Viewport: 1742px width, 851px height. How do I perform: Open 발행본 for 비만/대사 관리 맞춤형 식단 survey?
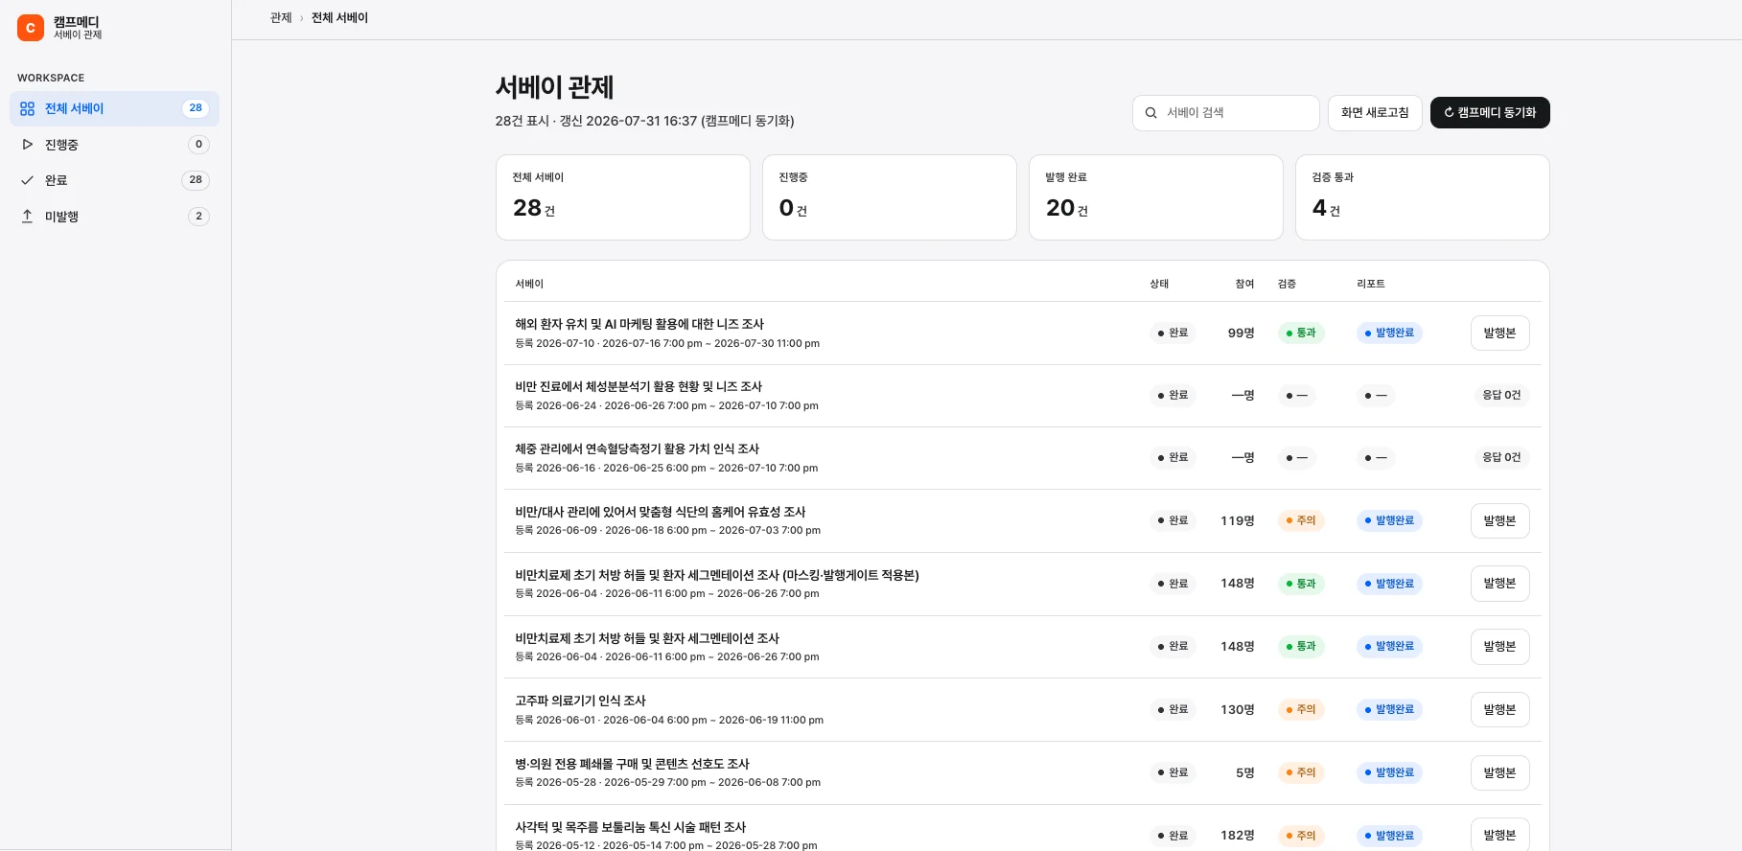pos(1499,521)
